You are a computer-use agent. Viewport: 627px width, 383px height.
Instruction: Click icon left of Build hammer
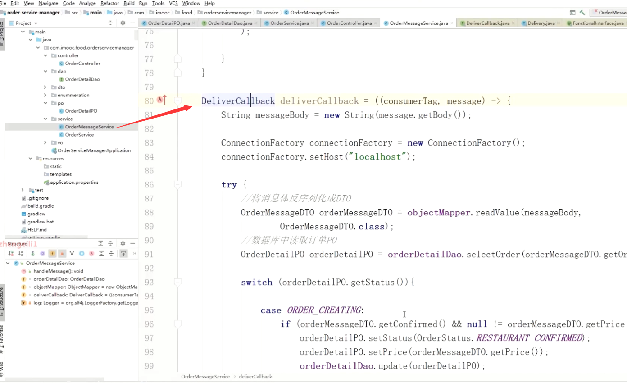572,13
